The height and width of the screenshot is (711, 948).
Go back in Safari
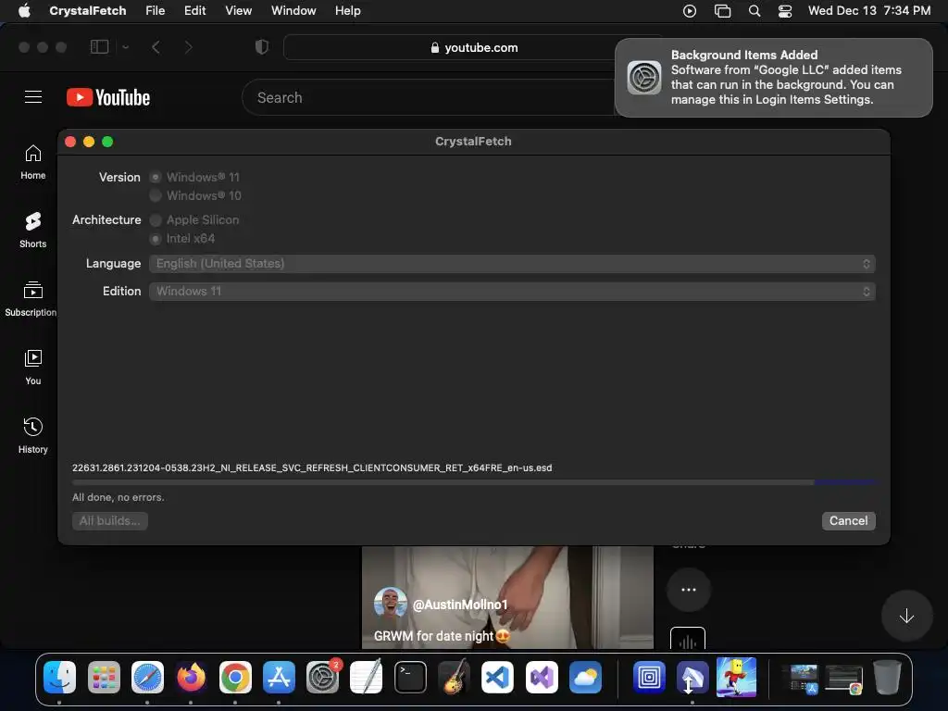point(156,47)
